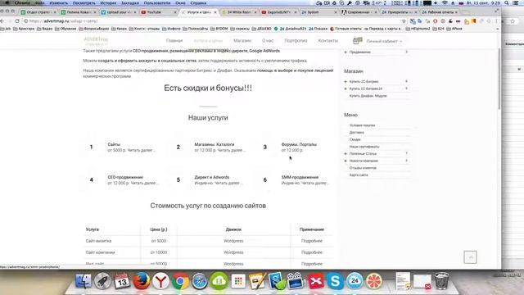
Task: Click Подробнее in Сайт компании row
Action: 312,252
